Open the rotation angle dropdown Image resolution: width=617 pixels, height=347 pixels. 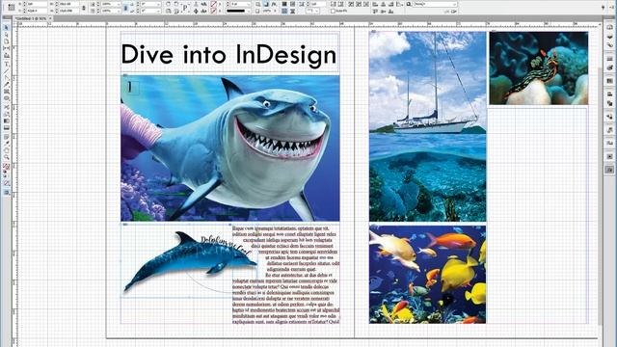click(x=158, y=4)
